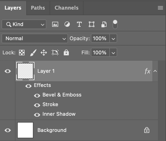Filter for adjustment layers icon

click(67, 24)
